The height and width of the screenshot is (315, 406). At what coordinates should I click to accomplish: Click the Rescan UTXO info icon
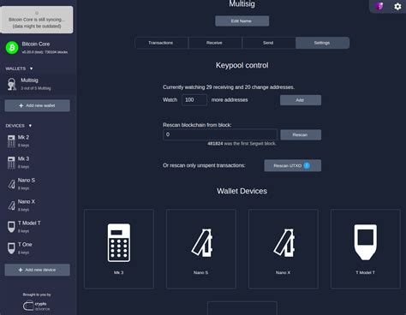[307, 165]
